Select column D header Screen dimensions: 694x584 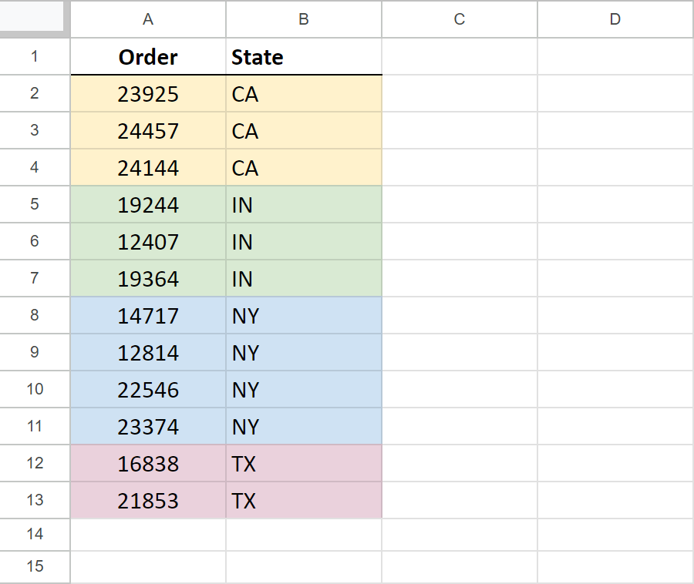click(x=615, y=20)
